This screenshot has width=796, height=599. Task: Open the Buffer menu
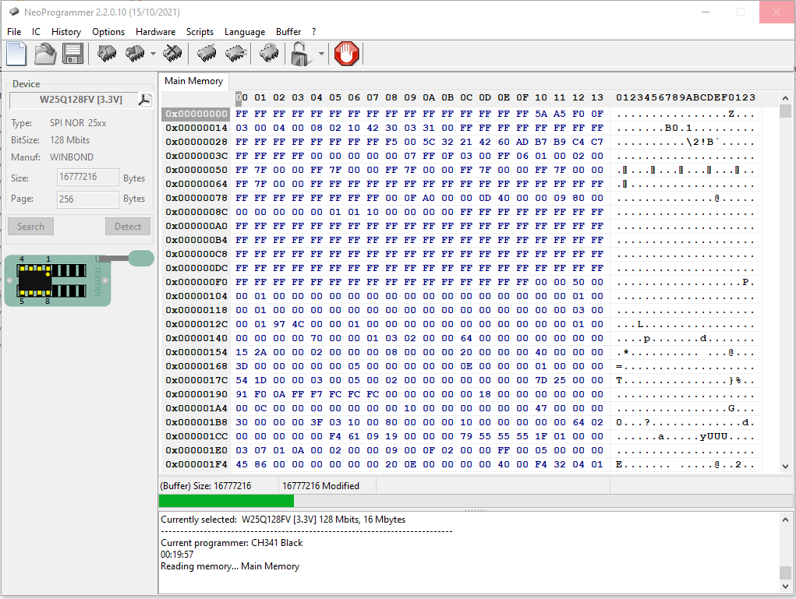click(288, 32)
